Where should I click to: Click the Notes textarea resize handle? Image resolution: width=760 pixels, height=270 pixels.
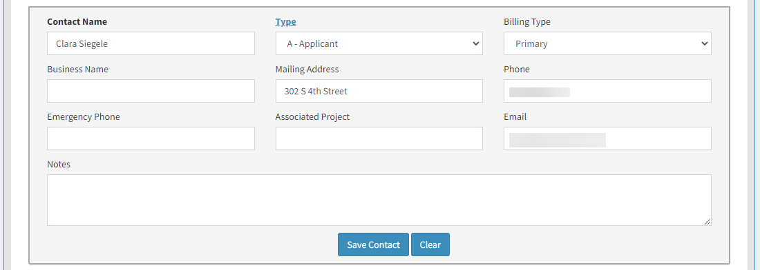click(707, 222)
